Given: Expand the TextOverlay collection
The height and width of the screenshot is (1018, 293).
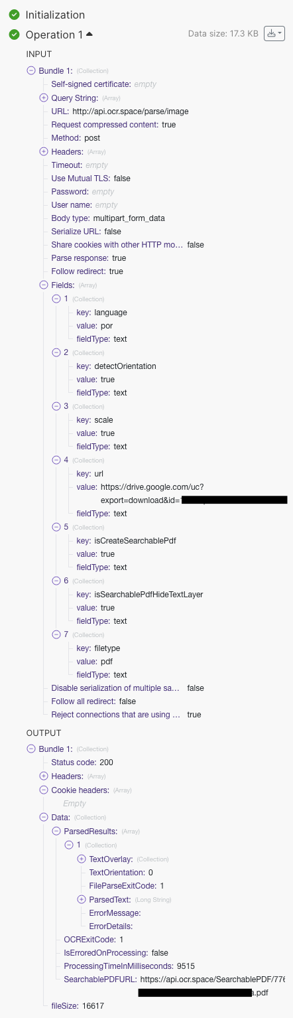Looking at the screenshot, I should click(82, 859).
